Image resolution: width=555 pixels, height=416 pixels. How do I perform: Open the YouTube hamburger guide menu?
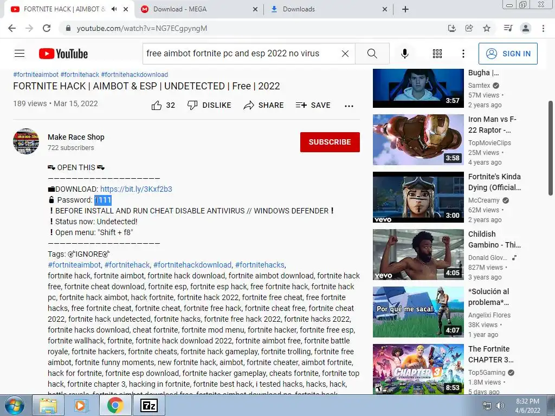click(20, 54)
